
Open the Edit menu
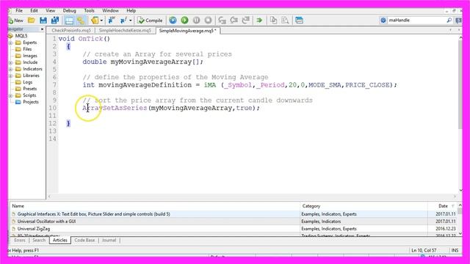[x=34, y=10]
